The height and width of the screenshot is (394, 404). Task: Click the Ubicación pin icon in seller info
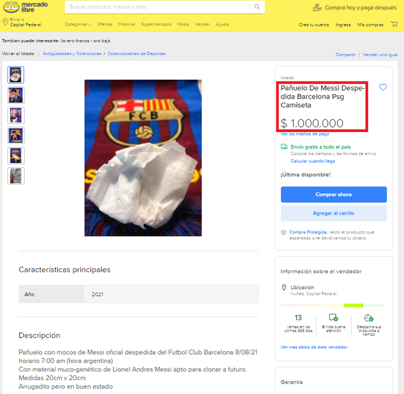(284, 287)
